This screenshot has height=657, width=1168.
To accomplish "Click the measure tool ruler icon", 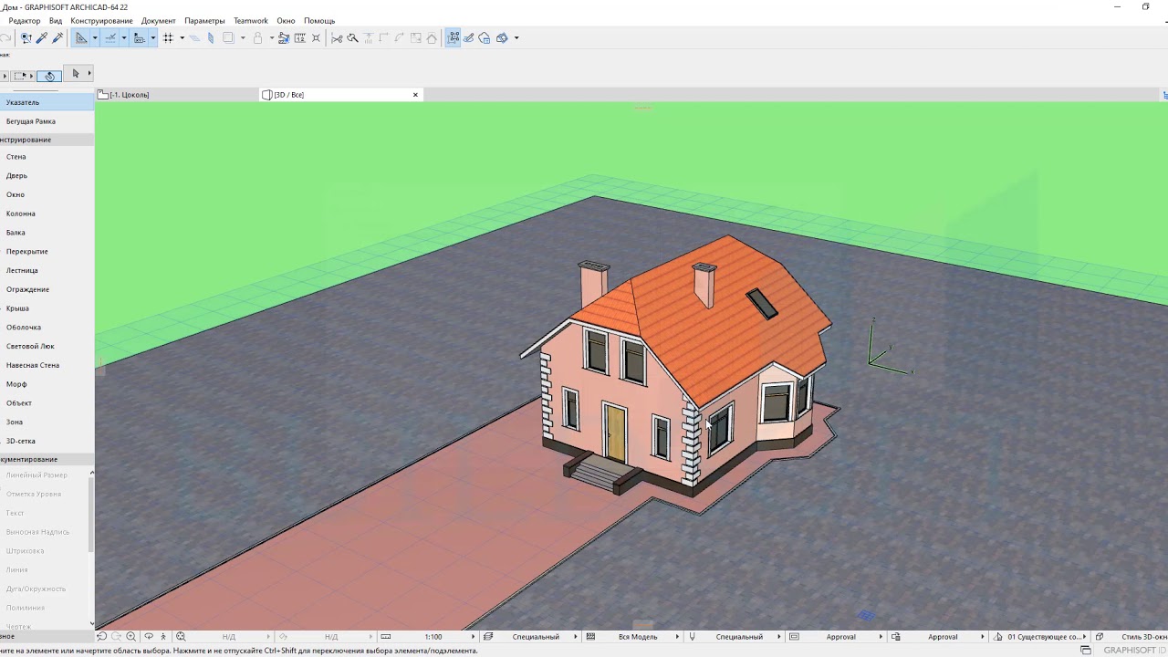I will (x=300, y=37).
